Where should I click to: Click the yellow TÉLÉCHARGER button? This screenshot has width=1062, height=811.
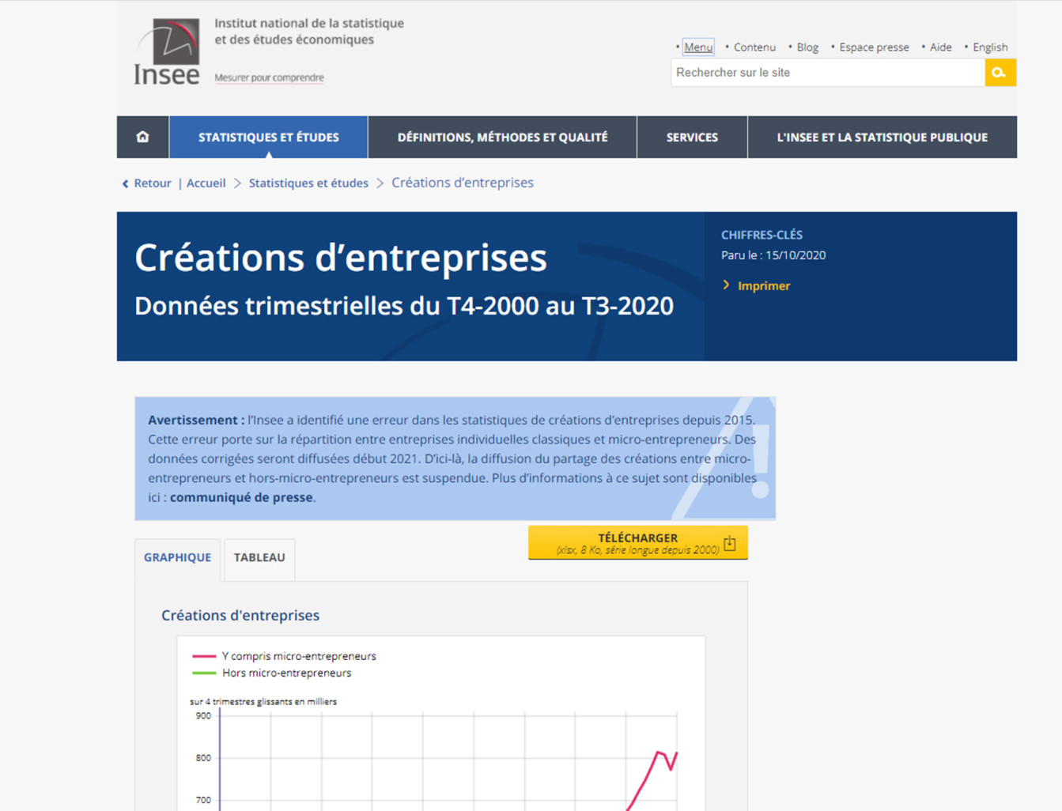point(637,542)
